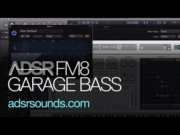Select the green band handle on the EQ curve
The image size is (180, 135).
point(28,53)
